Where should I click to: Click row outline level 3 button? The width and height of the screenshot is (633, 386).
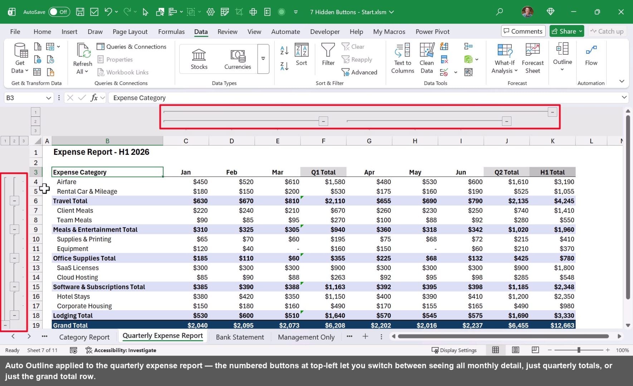23,141
